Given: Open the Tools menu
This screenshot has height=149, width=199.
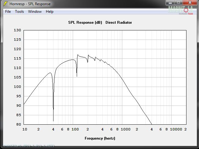Looking at the screenshot, I should pos(20,12).
